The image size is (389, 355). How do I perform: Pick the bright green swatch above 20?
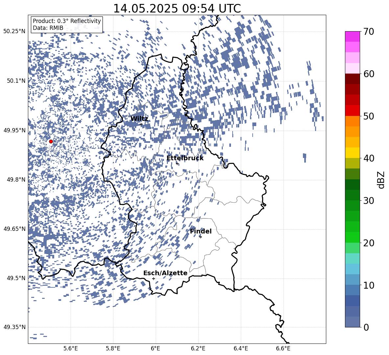click(352, 237)
